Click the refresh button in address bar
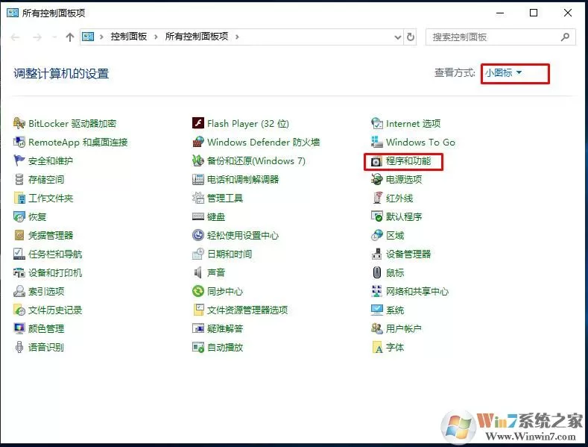 tap(411, 37)
